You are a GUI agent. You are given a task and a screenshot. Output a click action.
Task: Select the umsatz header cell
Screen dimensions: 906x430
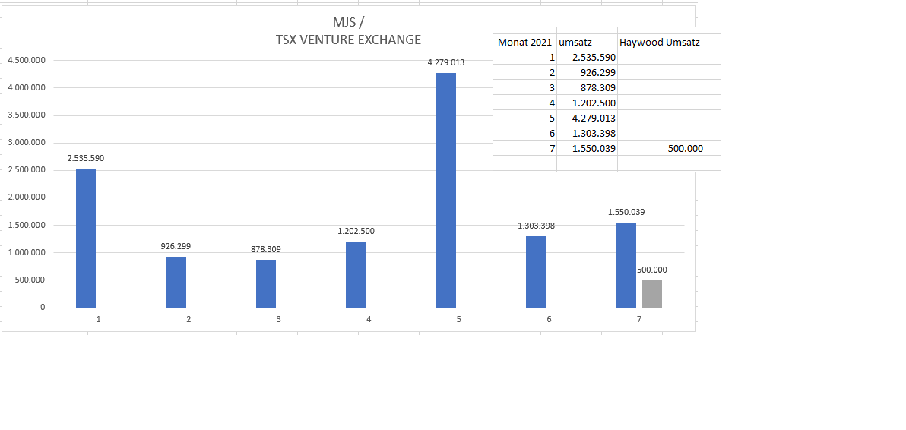tap(587, 42)
